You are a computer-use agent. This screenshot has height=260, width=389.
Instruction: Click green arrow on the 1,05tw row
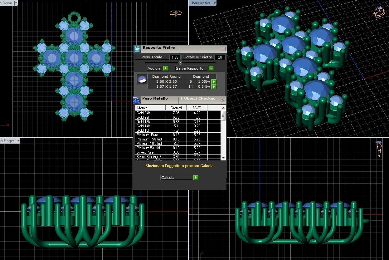tap(214, 81)
